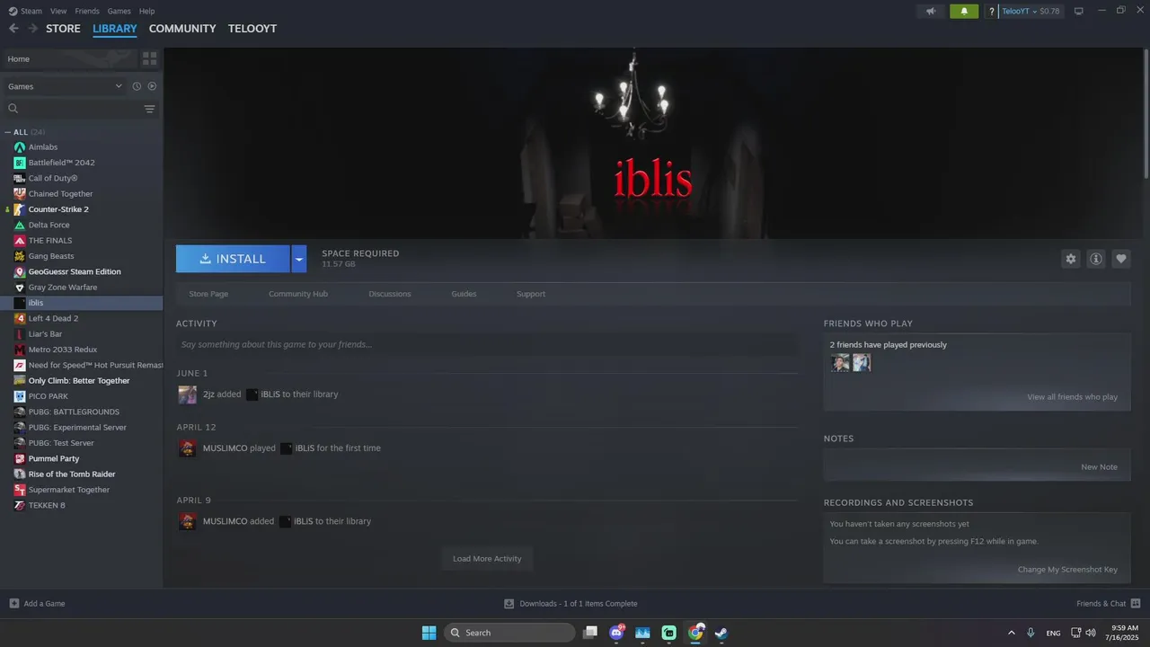Collapse the ALL games section
Viewport: 1150px width, 647px height.
click(x=8, y=132)
